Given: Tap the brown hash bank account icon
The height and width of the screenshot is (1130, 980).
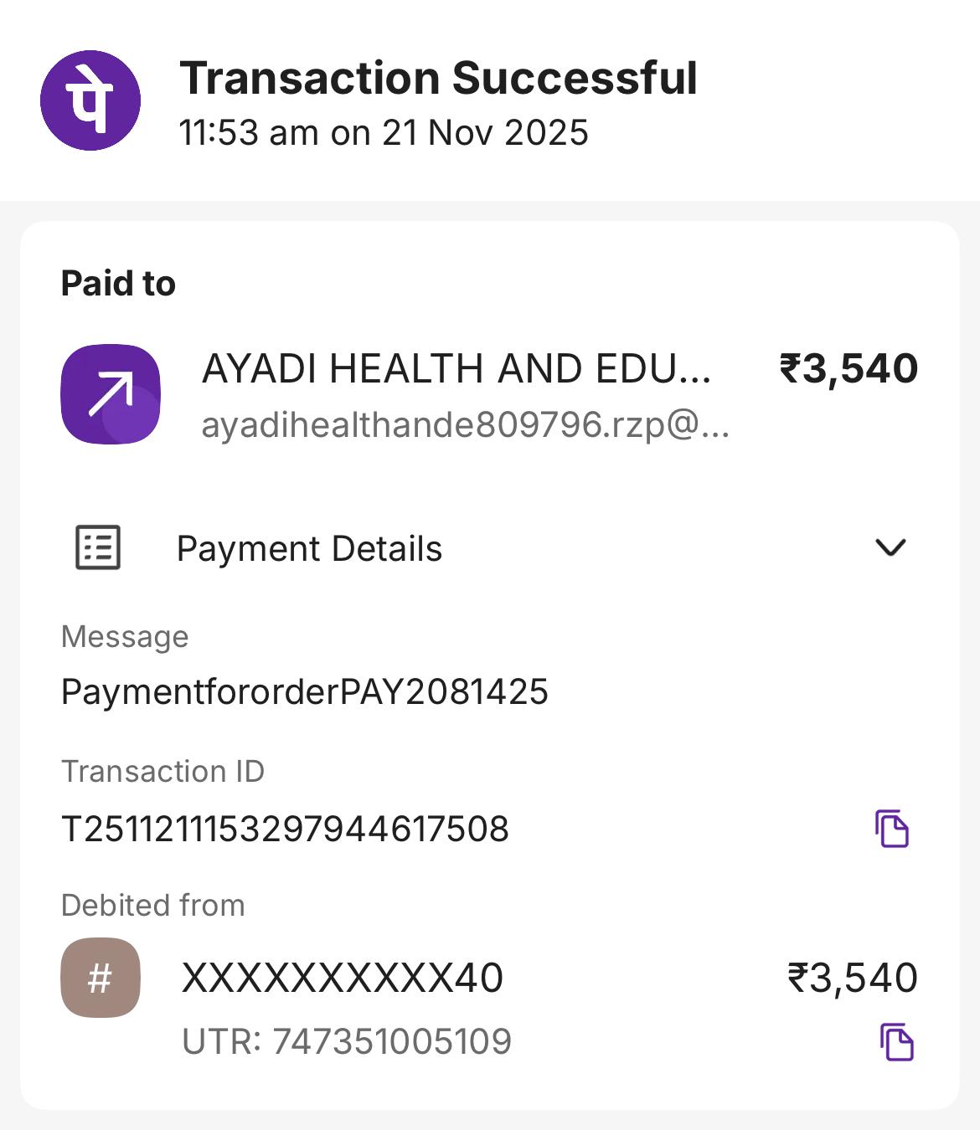Looking at the screenshot, I should [101, 978].
